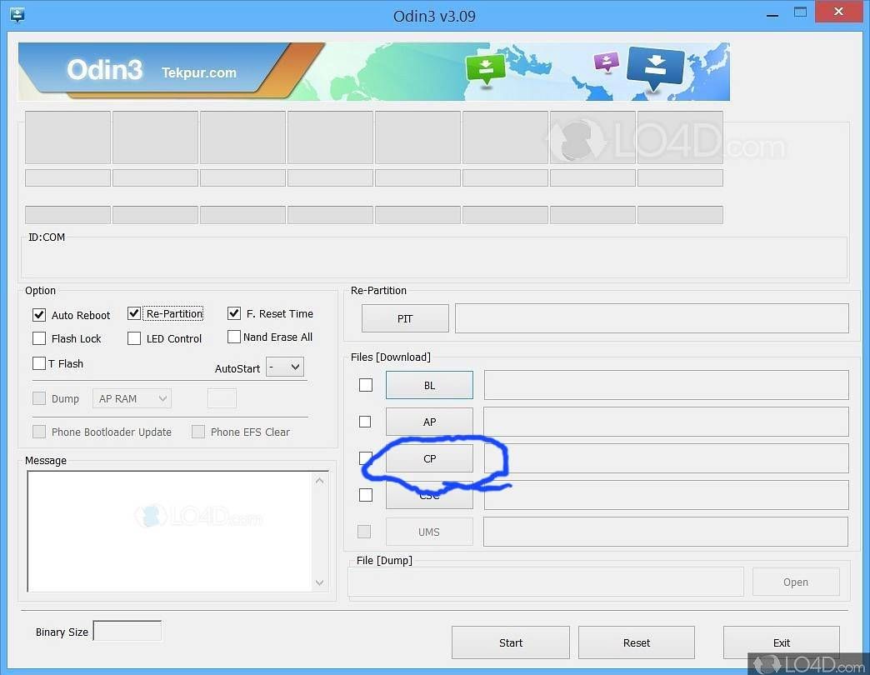This screenshot has width=870, height=675.
Task: Click the Odin3 app icon in title bar
Action: click(17, 15)
